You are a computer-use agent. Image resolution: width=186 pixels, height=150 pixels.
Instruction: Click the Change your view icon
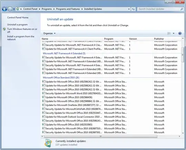[169, 33]
